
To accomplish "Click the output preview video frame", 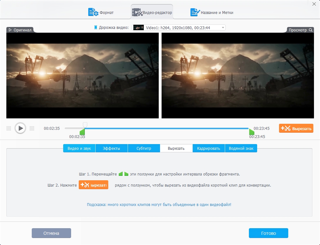I will [237, 76].
